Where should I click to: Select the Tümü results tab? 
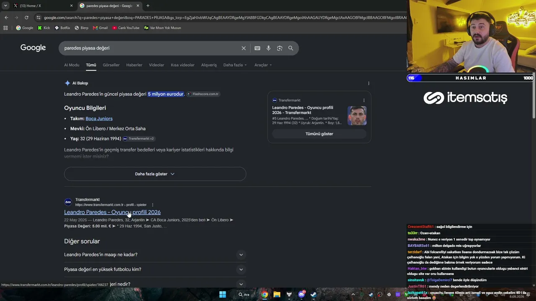pyautogui.click(x=91, y=65)
